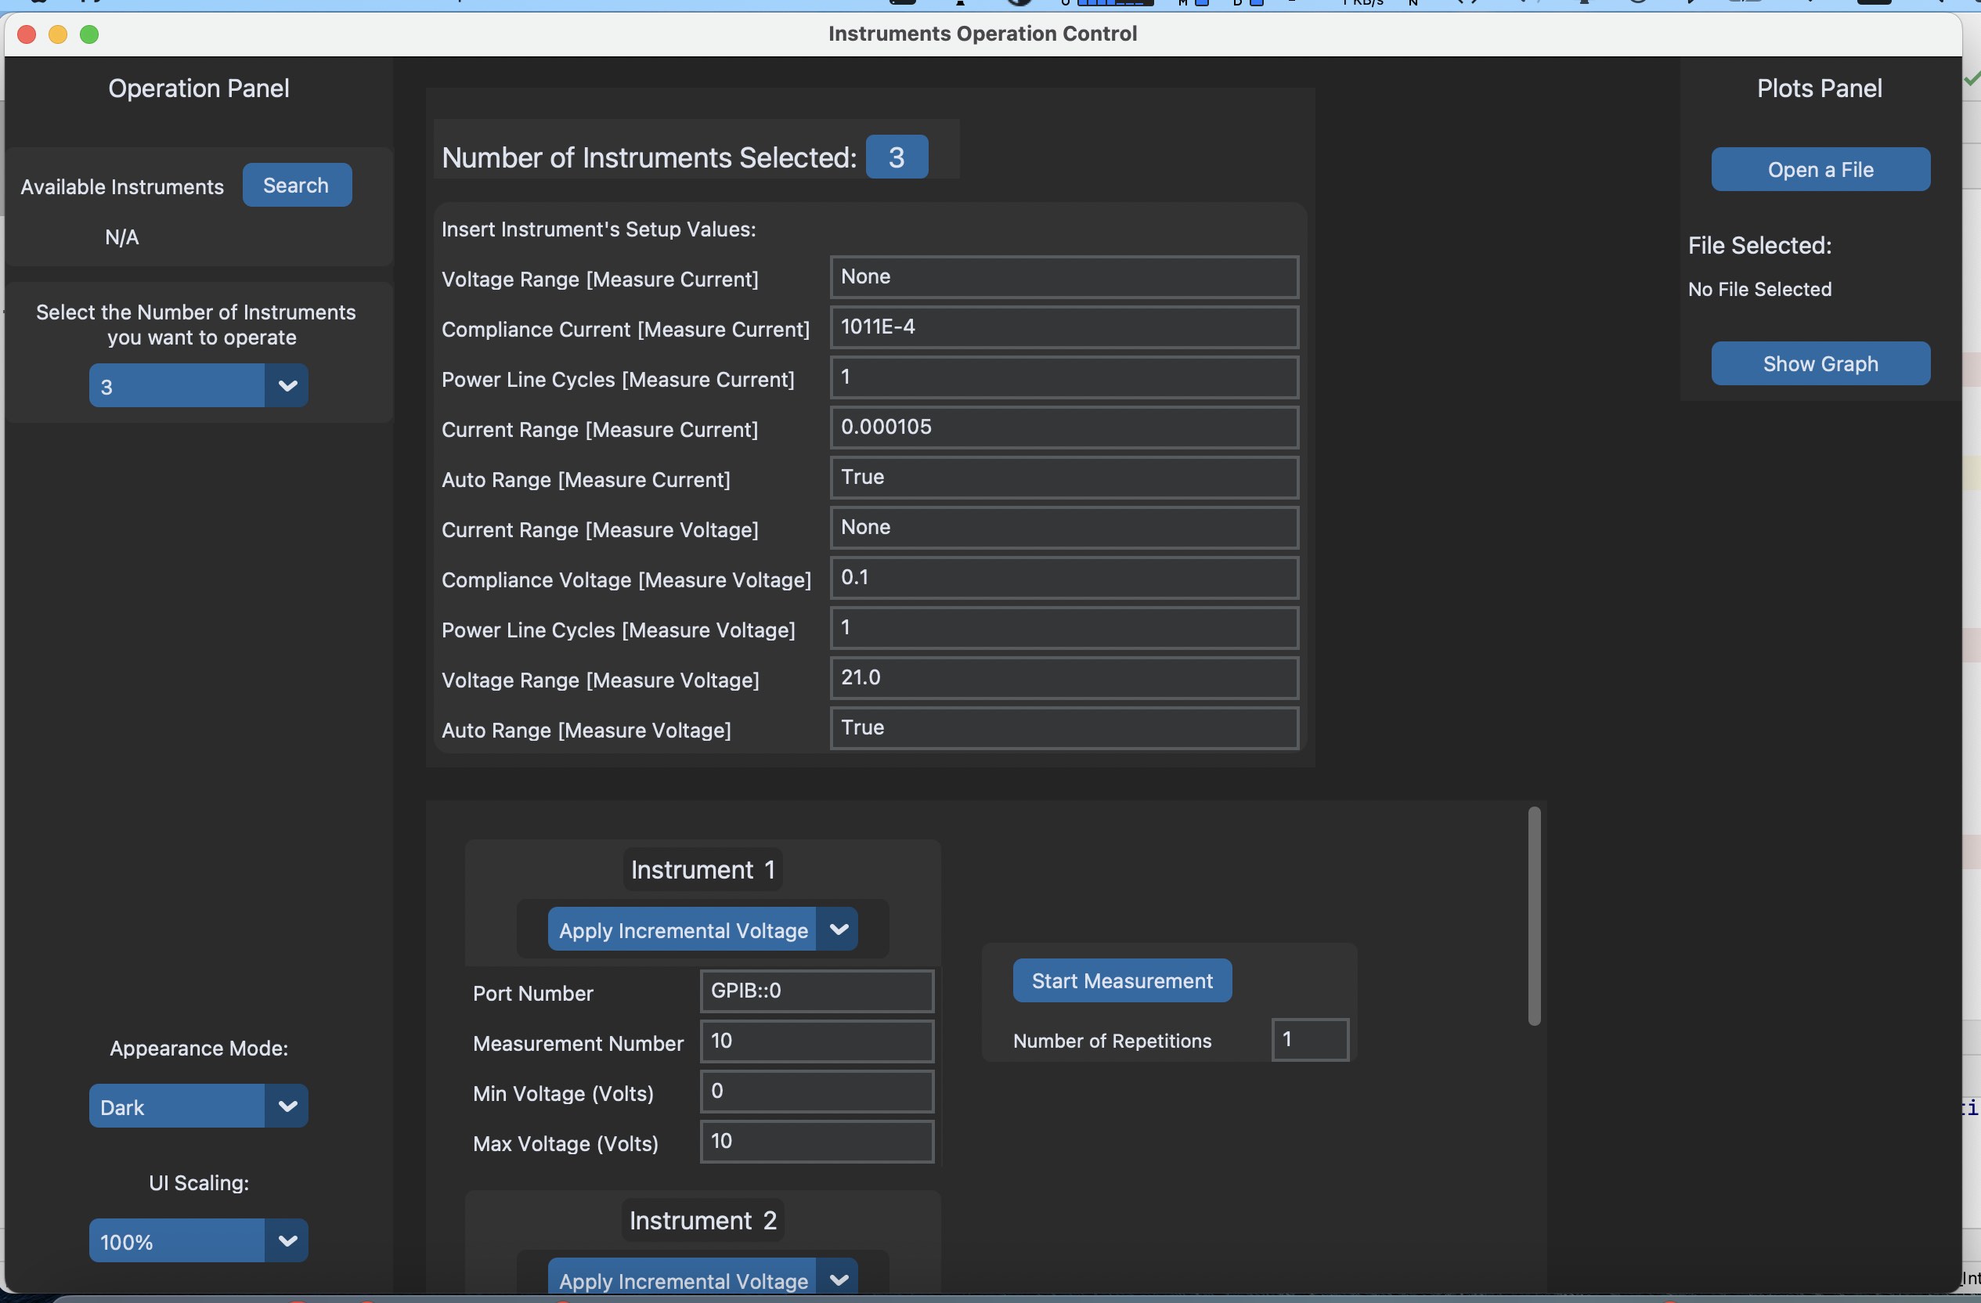1981x1303 pixels.
Task: Click the Auto Range [Measure Voltage] field
Action: coord(1065,728)
